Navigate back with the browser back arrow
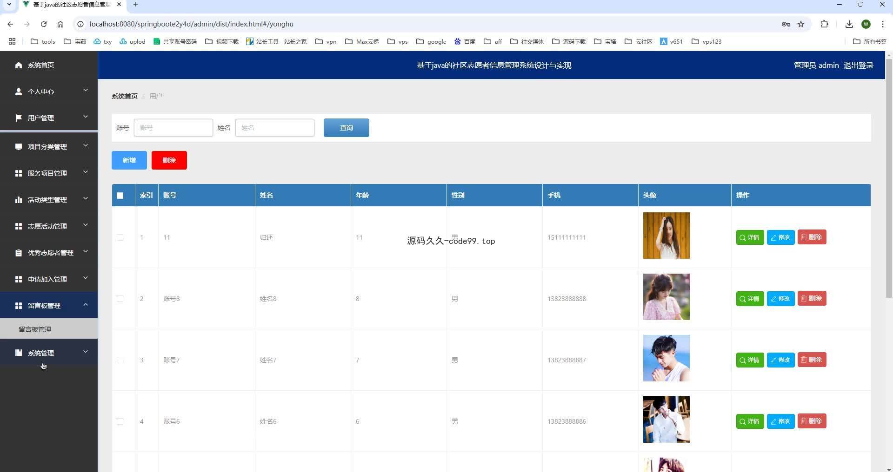This screenshot has width=893, height=472. pos(10,24)
